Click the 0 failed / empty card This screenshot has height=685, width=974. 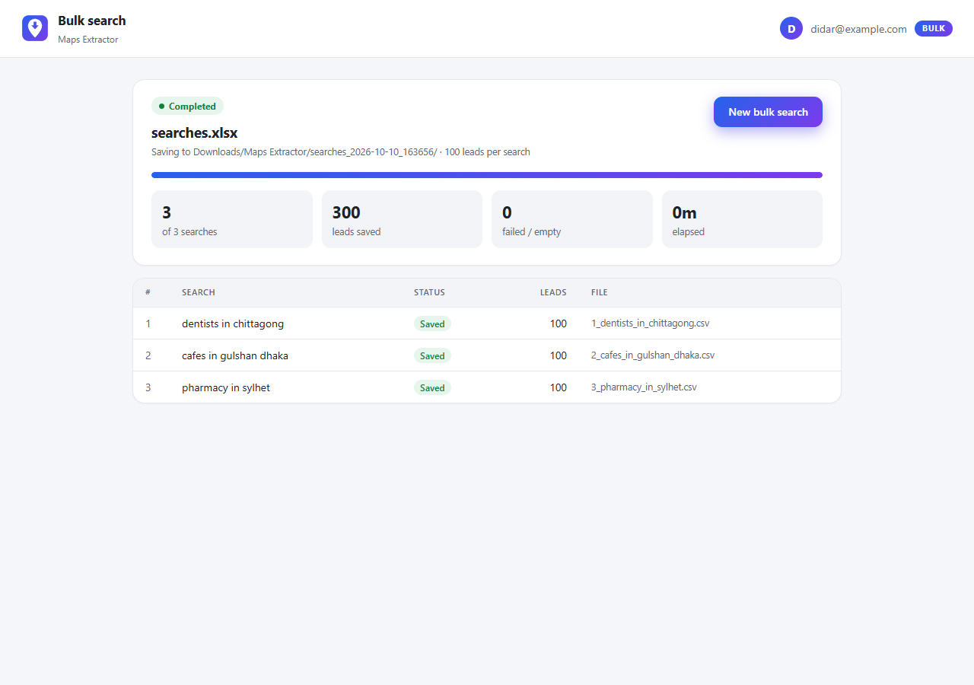[x=572, y=219]
